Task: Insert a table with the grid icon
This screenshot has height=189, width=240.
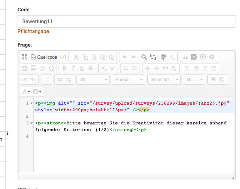Action: pos(25,68)
